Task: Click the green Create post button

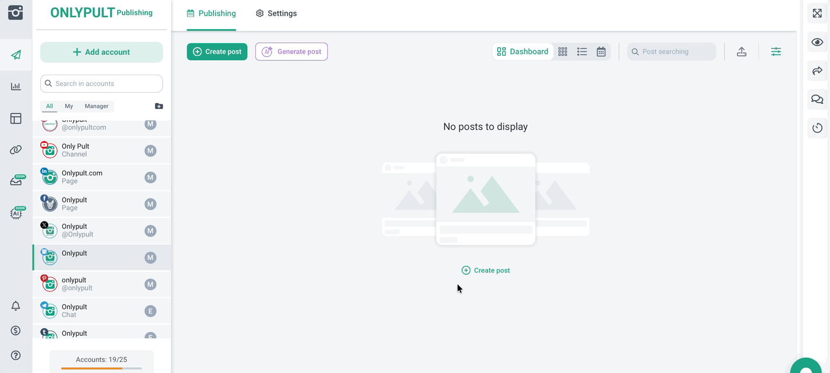Action: coord(217,52)
